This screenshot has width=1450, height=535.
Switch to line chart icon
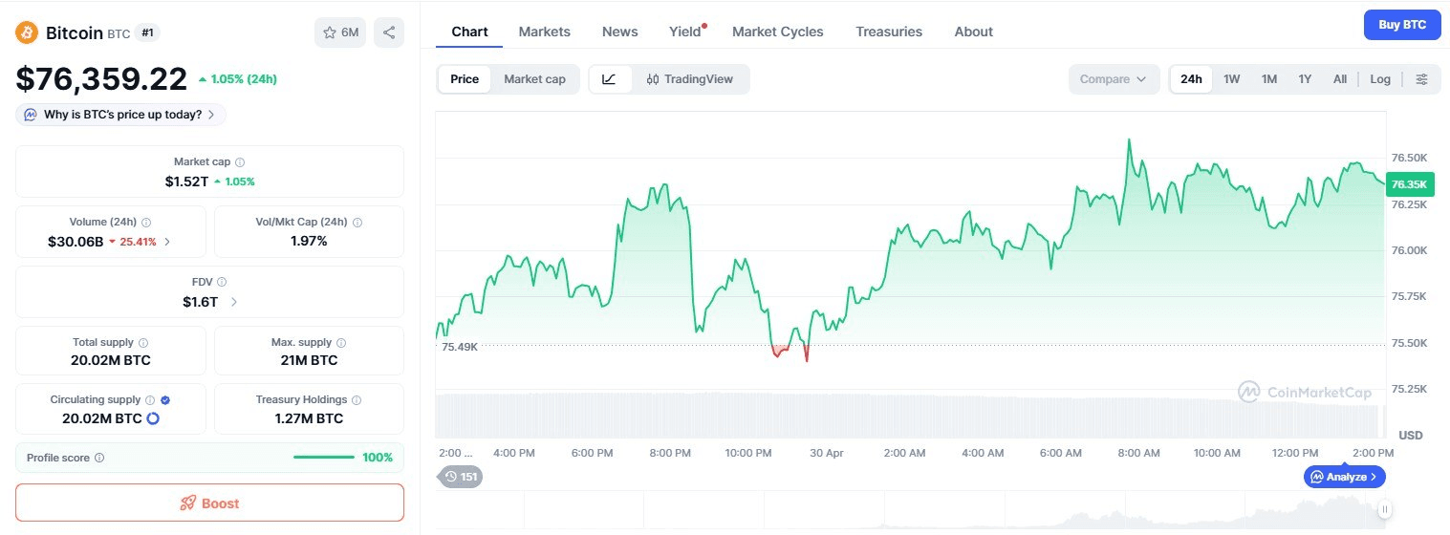(610, 79)
